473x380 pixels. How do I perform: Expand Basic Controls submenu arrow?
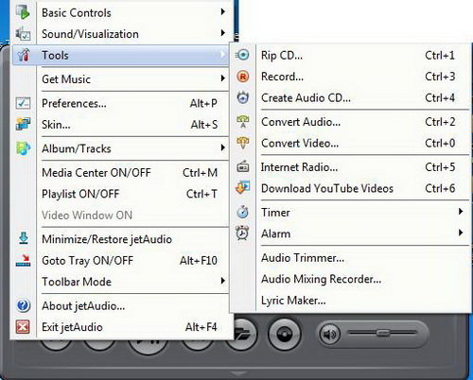click(x=222, y=12)
